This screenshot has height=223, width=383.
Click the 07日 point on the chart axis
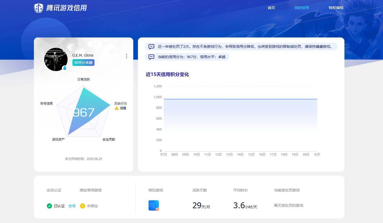click(164, 154)
